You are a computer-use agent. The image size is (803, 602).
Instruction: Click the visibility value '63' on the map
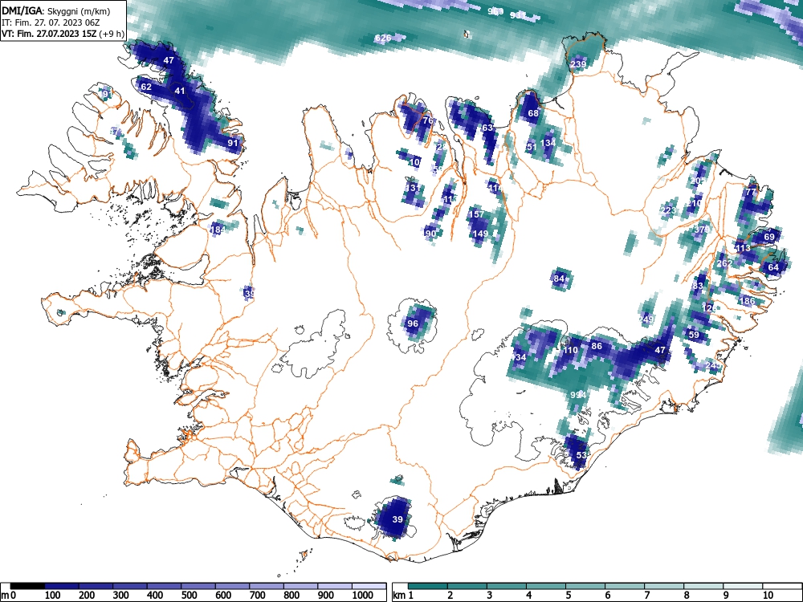tap(487, 128)
